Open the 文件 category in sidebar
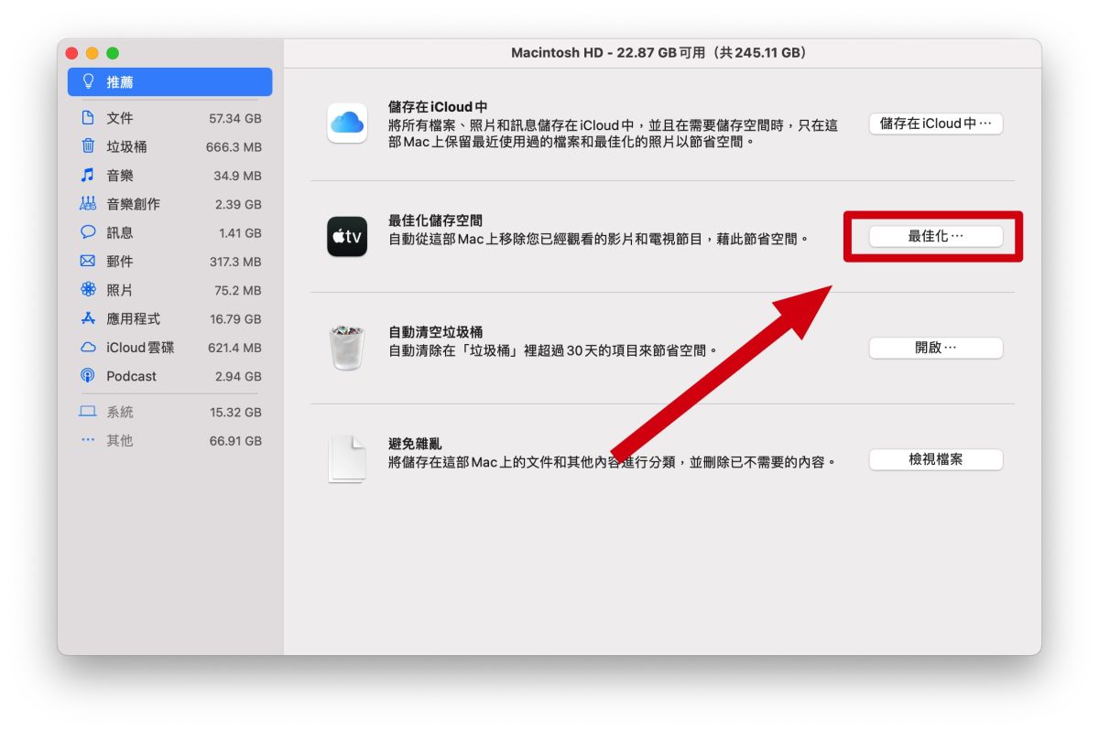The image size is (1099, 731). (170, 118)
